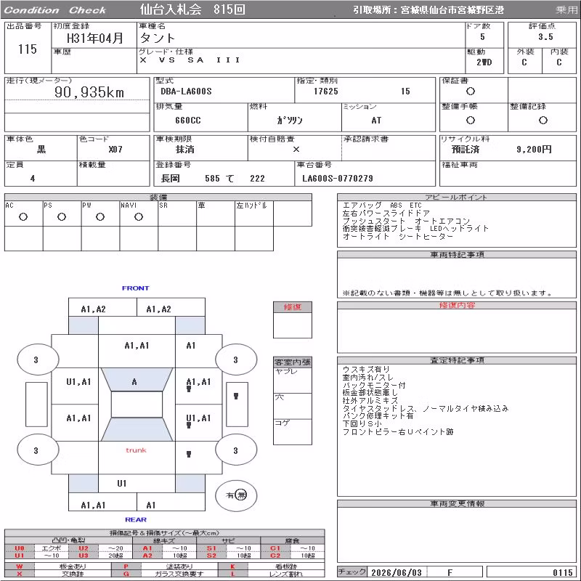This screenshot has height=581, width=581.
Task: Click the note バックモニター付
Action: (374, 385)
